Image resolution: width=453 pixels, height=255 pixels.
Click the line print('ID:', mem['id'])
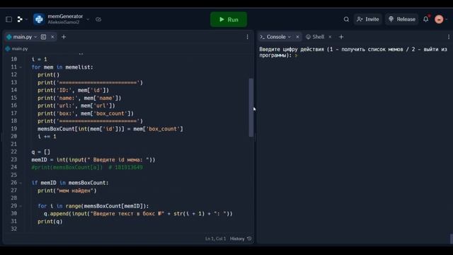[x=74, y=90]
